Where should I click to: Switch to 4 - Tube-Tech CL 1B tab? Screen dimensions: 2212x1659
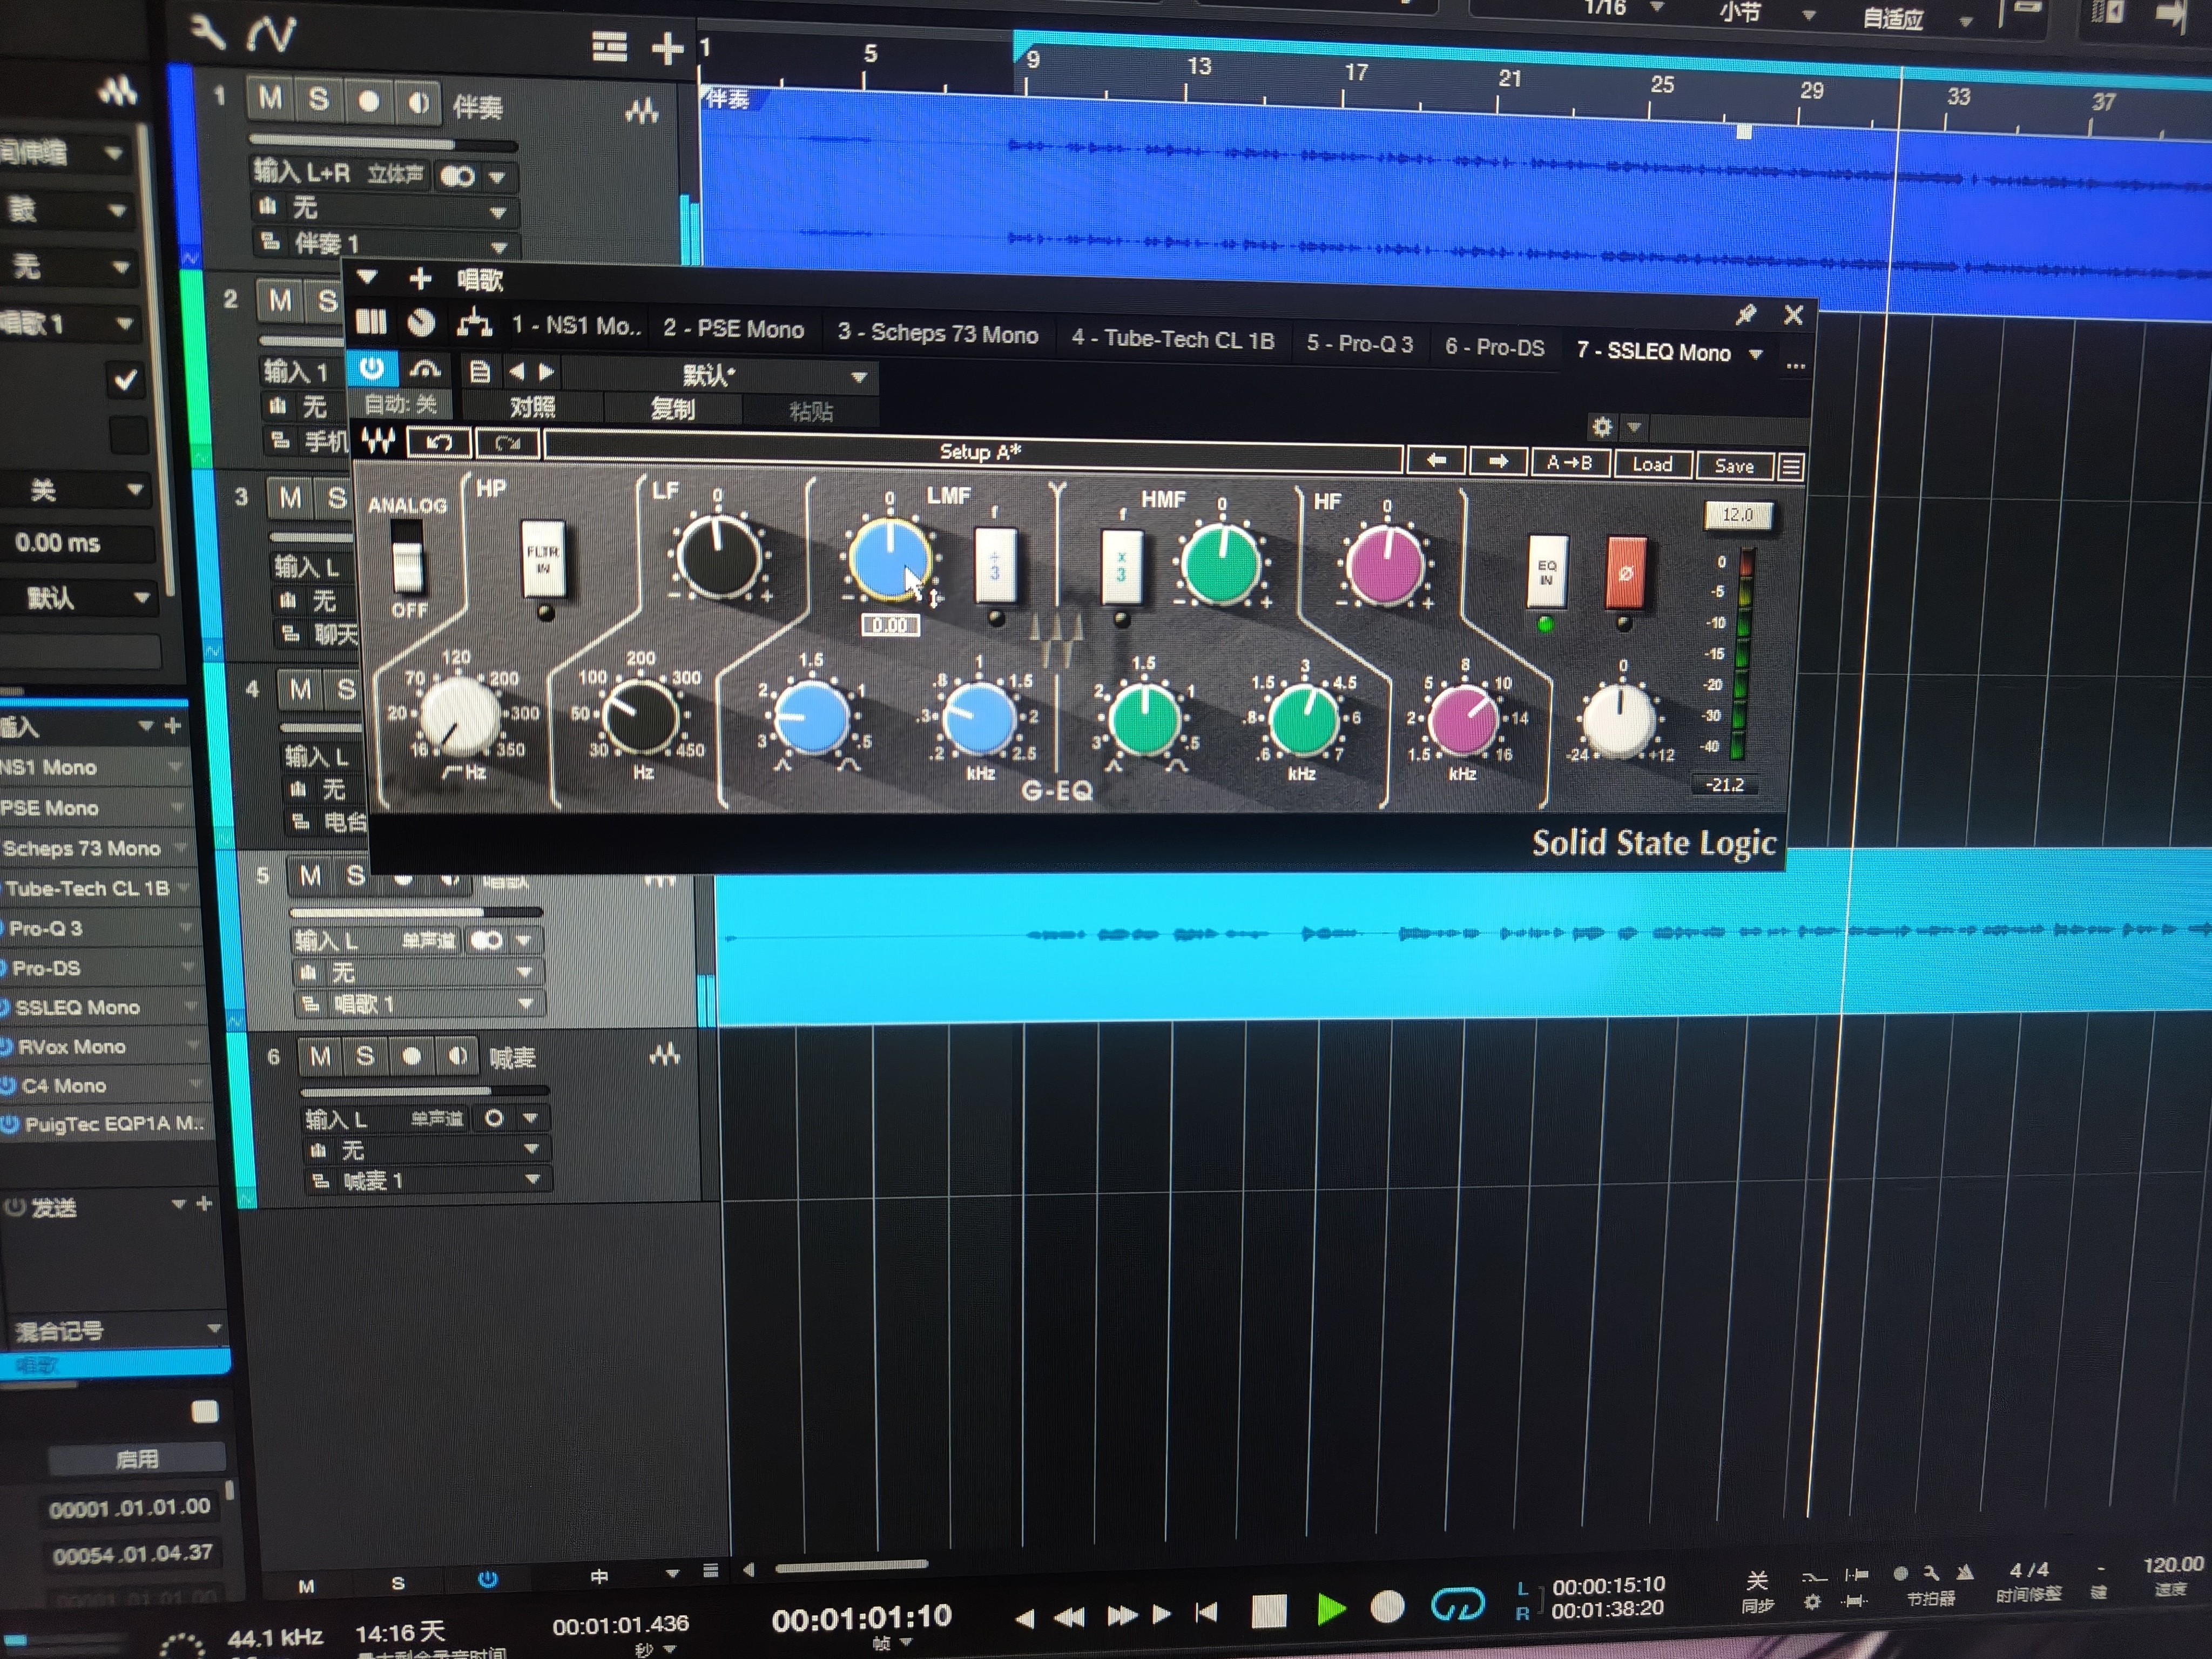tap(1172, 339)
